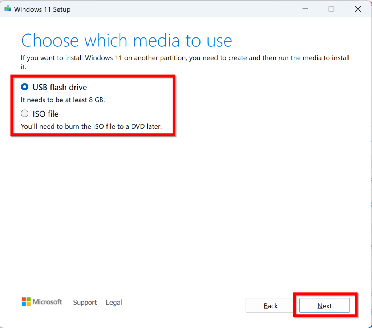Click the empty area of the title bar
Image resolution: width=372 pixels, height=328 pixels.
pyautogui.click(x=182, y=9)
